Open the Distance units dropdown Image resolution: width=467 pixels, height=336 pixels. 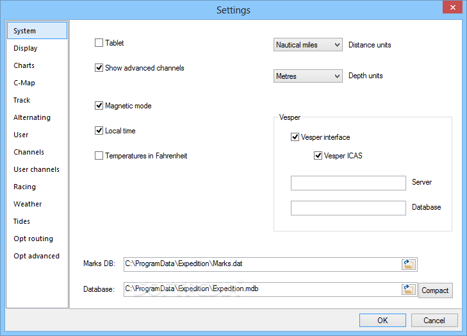308,45
